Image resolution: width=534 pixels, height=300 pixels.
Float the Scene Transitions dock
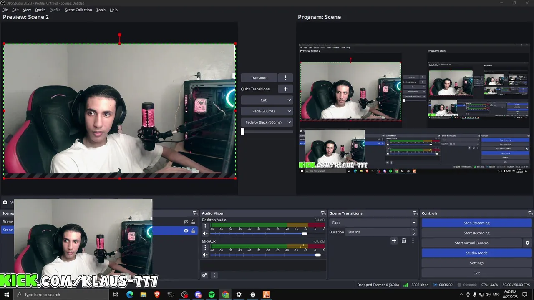[415, 213]
